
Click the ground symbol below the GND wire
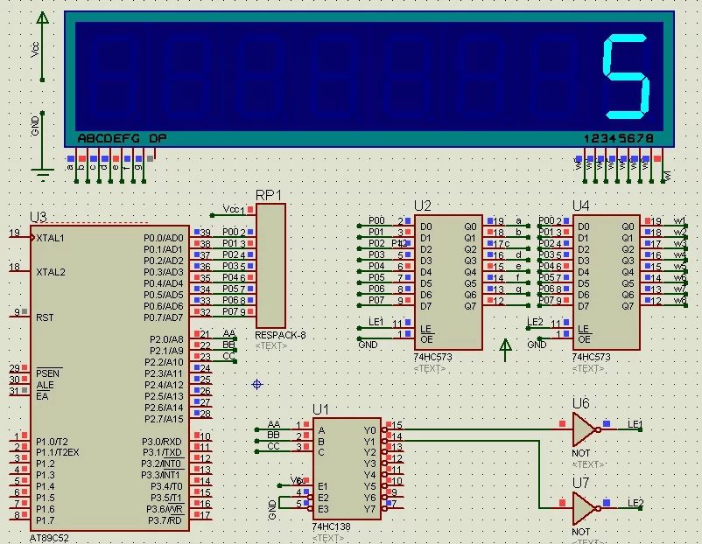click(x=43, y=175)
